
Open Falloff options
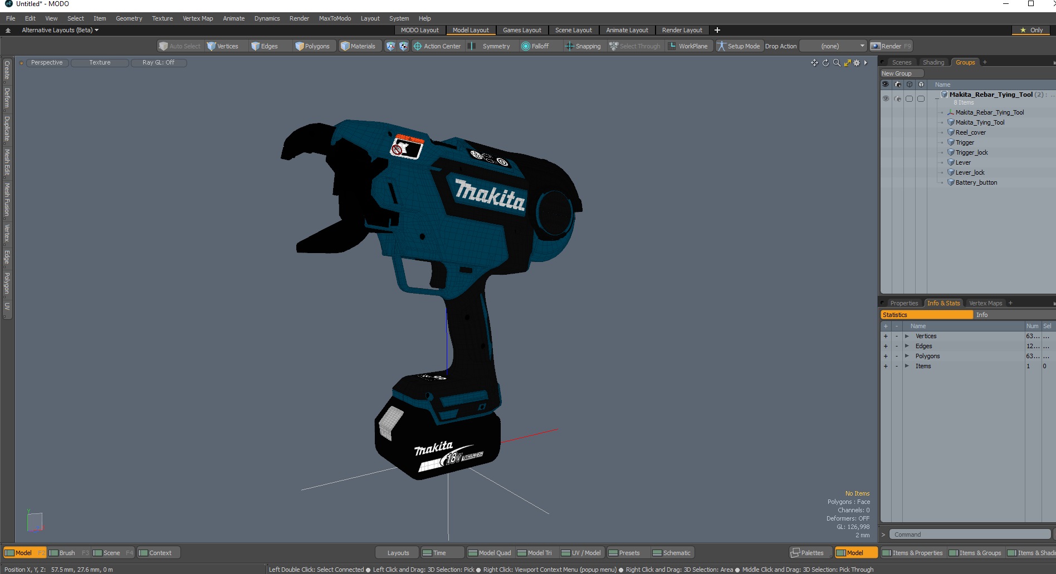click(535, 46)
